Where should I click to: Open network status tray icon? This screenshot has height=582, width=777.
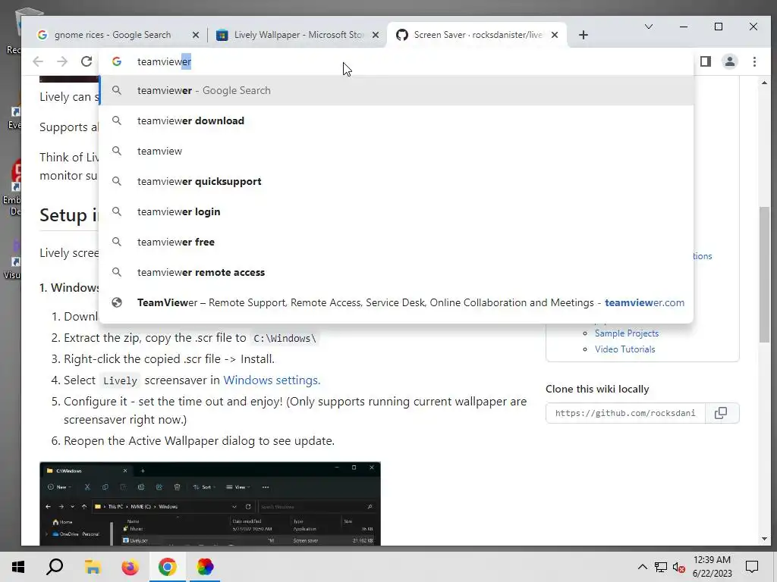pyautogui.click(x=661, y=567)
